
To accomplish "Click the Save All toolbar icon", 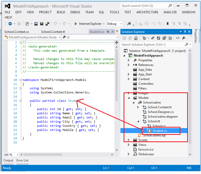I will 47,24.
